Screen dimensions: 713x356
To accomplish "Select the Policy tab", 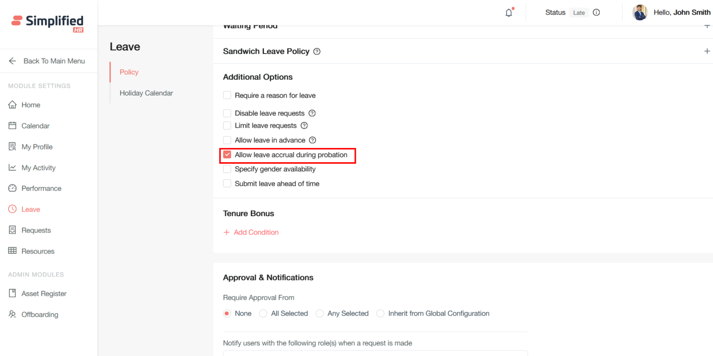I will tap(129, 72).
